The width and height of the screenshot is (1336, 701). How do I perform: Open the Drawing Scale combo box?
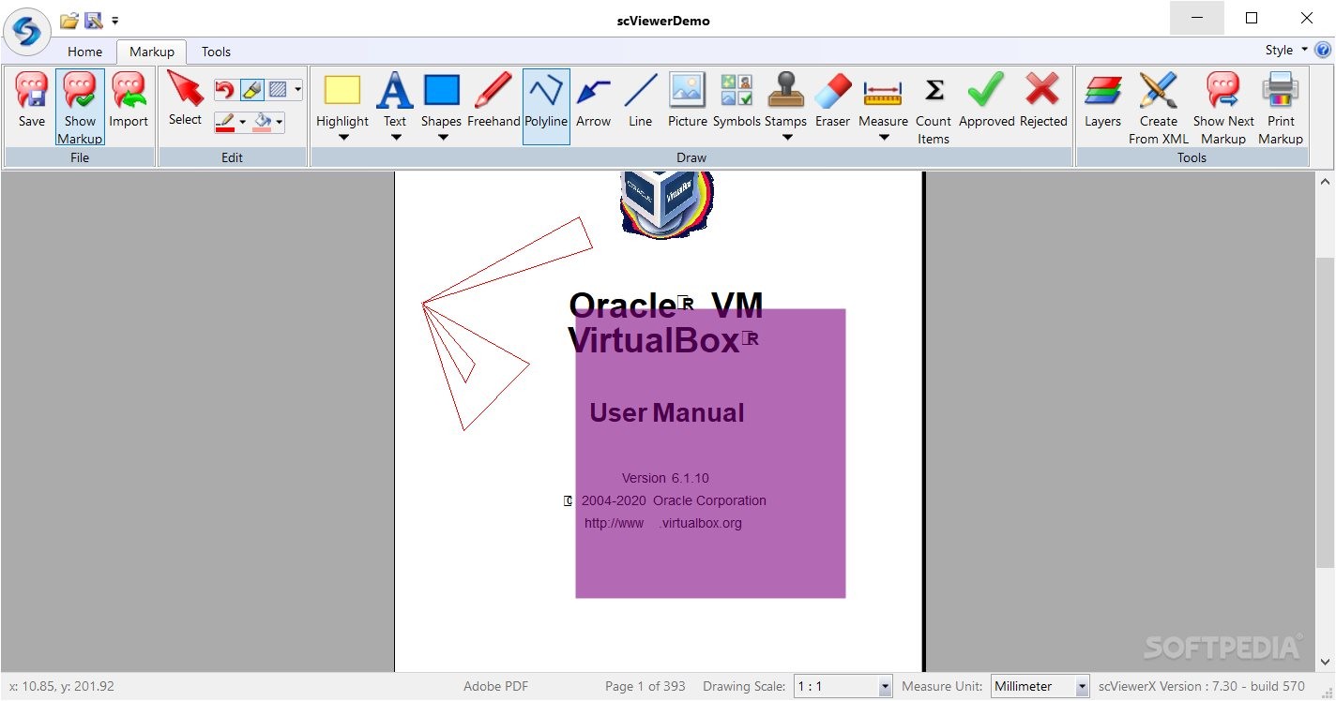pyautogui.click(x=843, y=686)
